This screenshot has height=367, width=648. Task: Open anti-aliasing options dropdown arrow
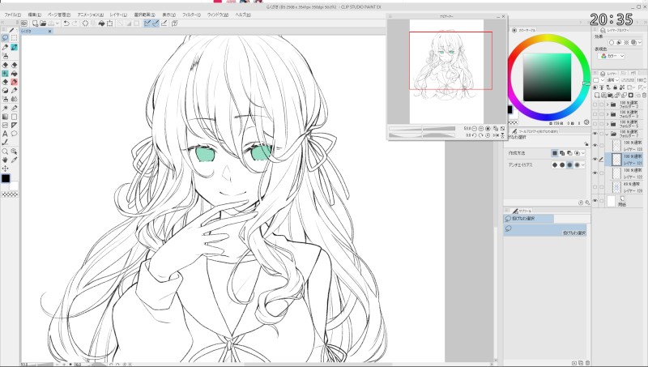[x=583, y=165]
